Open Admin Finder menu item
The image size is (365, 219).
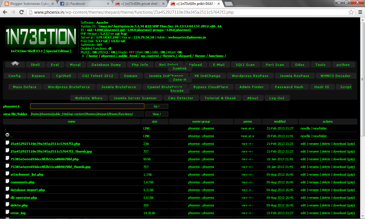(x=252, y=87)
